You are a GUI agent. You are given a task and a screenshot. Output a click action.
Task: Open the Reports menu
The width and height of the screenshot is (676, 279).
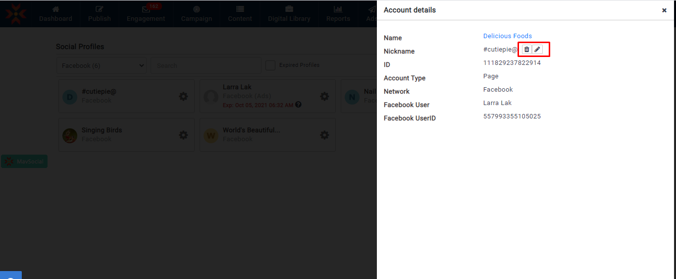pyautogui.click(x=338, y=14)
